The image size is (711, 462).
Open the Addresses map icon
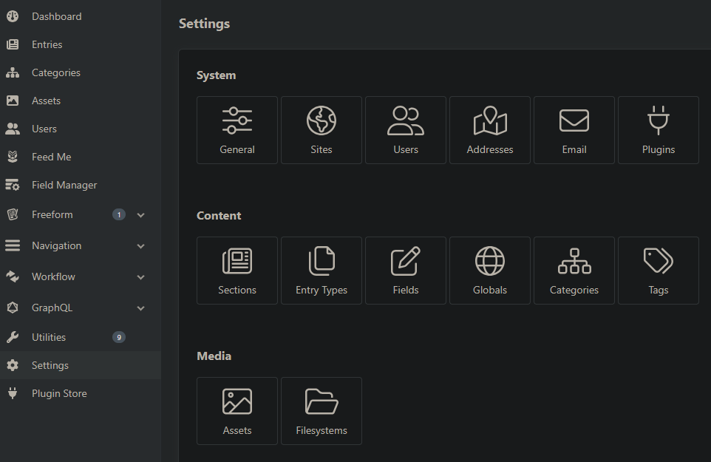(489, 120)
